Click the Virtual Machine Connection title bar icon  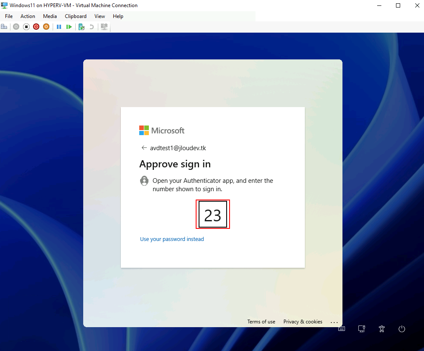[x=4, y=5]
